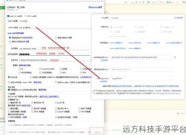Select the 打正式包 radio button
The height and width of the screenshot is (135, 186).
point(9,77)
